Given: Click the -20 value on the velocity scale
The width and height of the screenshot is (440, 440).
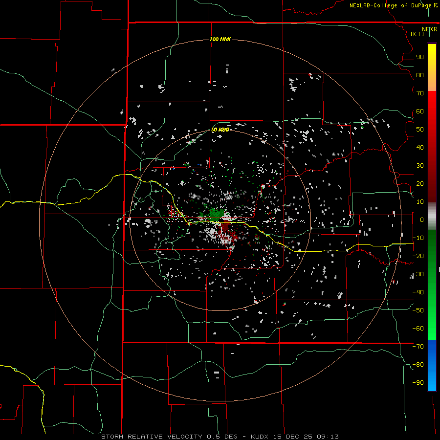Looking at the screenshot, I should [x=418, y=256].
